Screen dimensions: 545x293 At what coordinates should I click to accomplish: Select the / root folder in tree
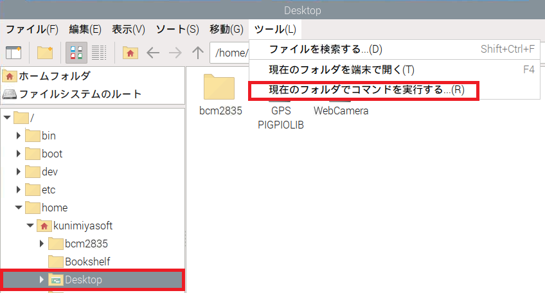(x=32, y=118)
